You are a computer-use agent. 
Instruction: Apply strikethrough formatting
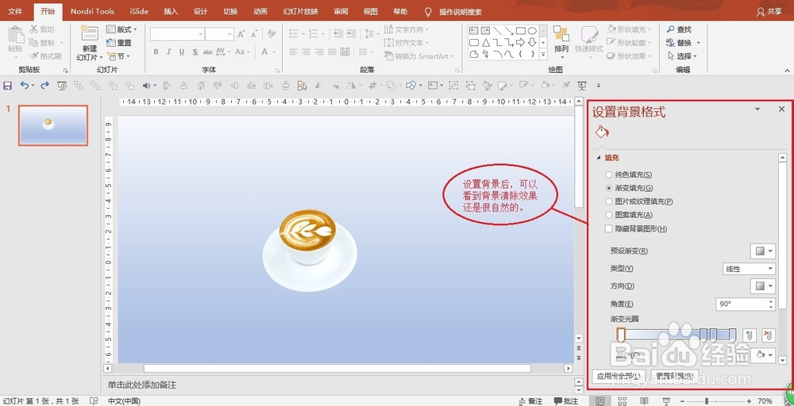pyautogui.click(x=207, y=52)
